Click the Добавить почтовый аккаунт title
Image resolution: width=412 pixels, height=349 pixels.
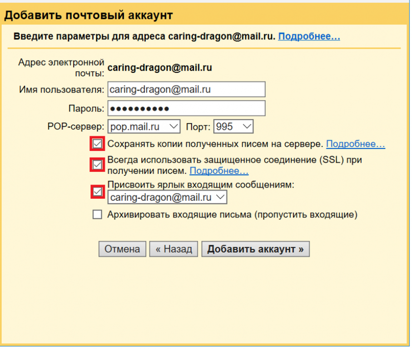tap(89, 15)
